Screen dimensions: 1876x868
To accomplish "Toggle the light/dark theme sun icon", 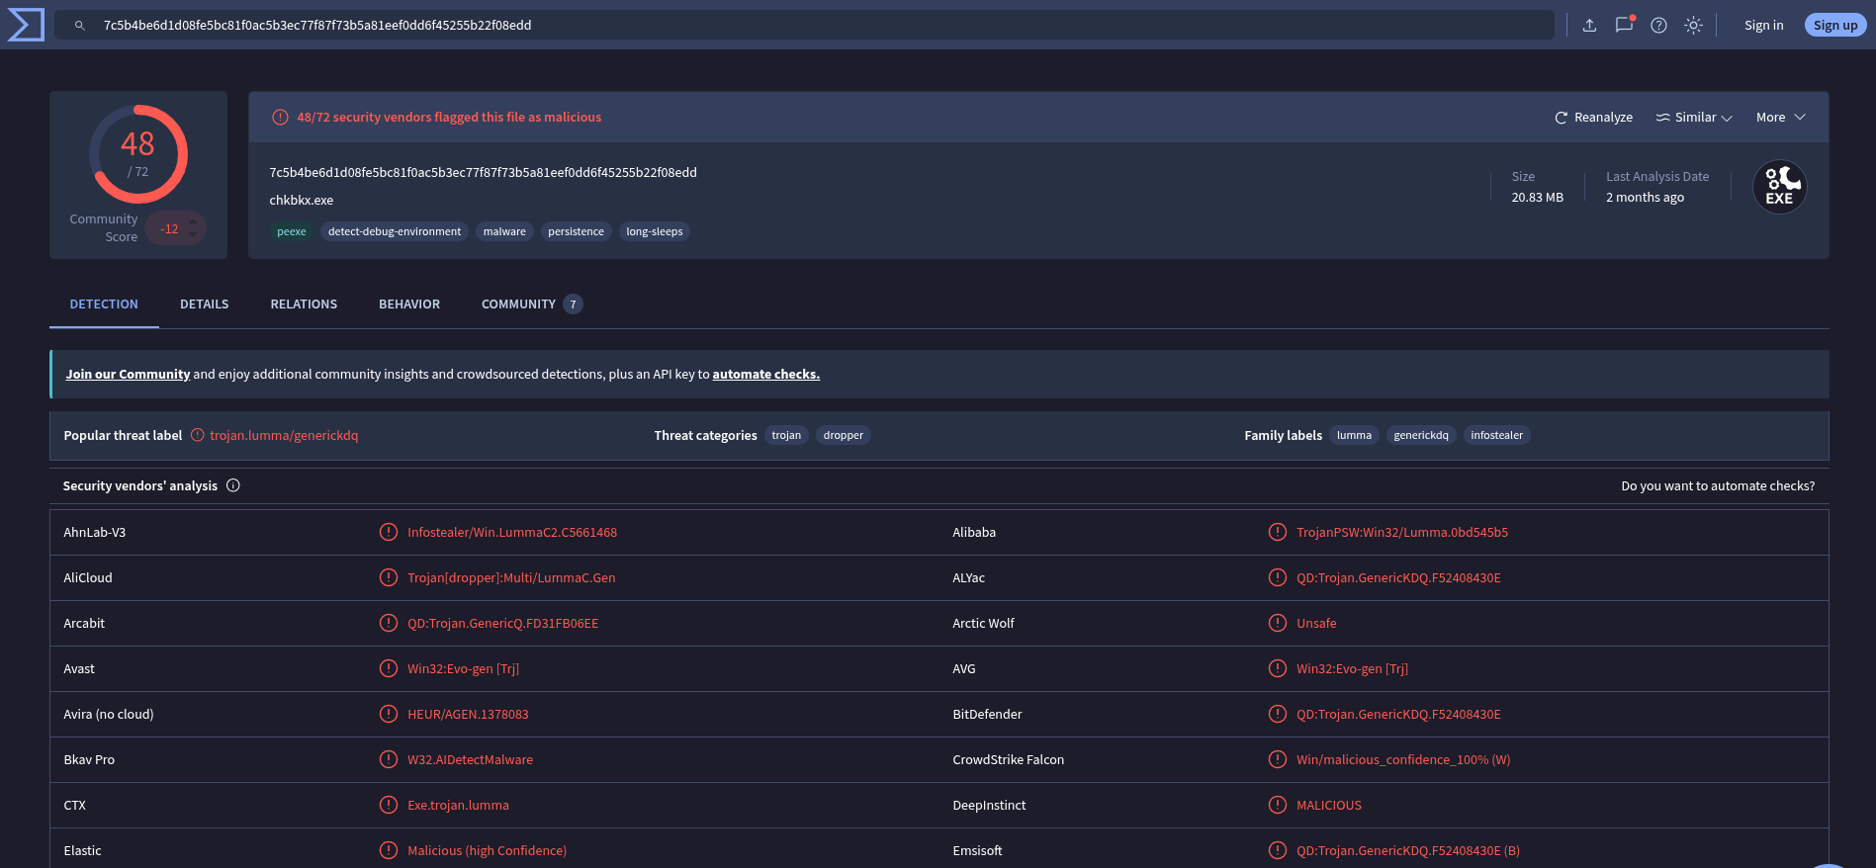I will pyautogui.click(x=1693, y=26).
